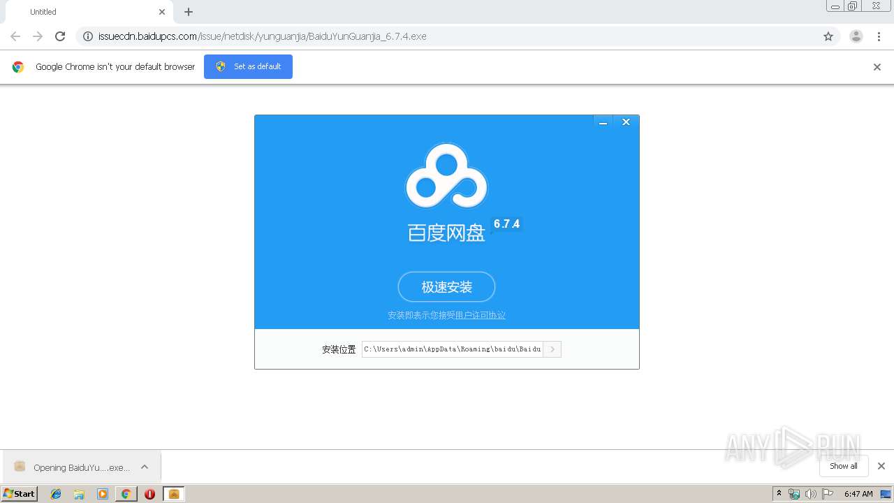The height and width of the screenshot is (503, 894).
Task: Launch Internet Explorer from taskbar
Action: pyautogui.click(x=56, y=494)
